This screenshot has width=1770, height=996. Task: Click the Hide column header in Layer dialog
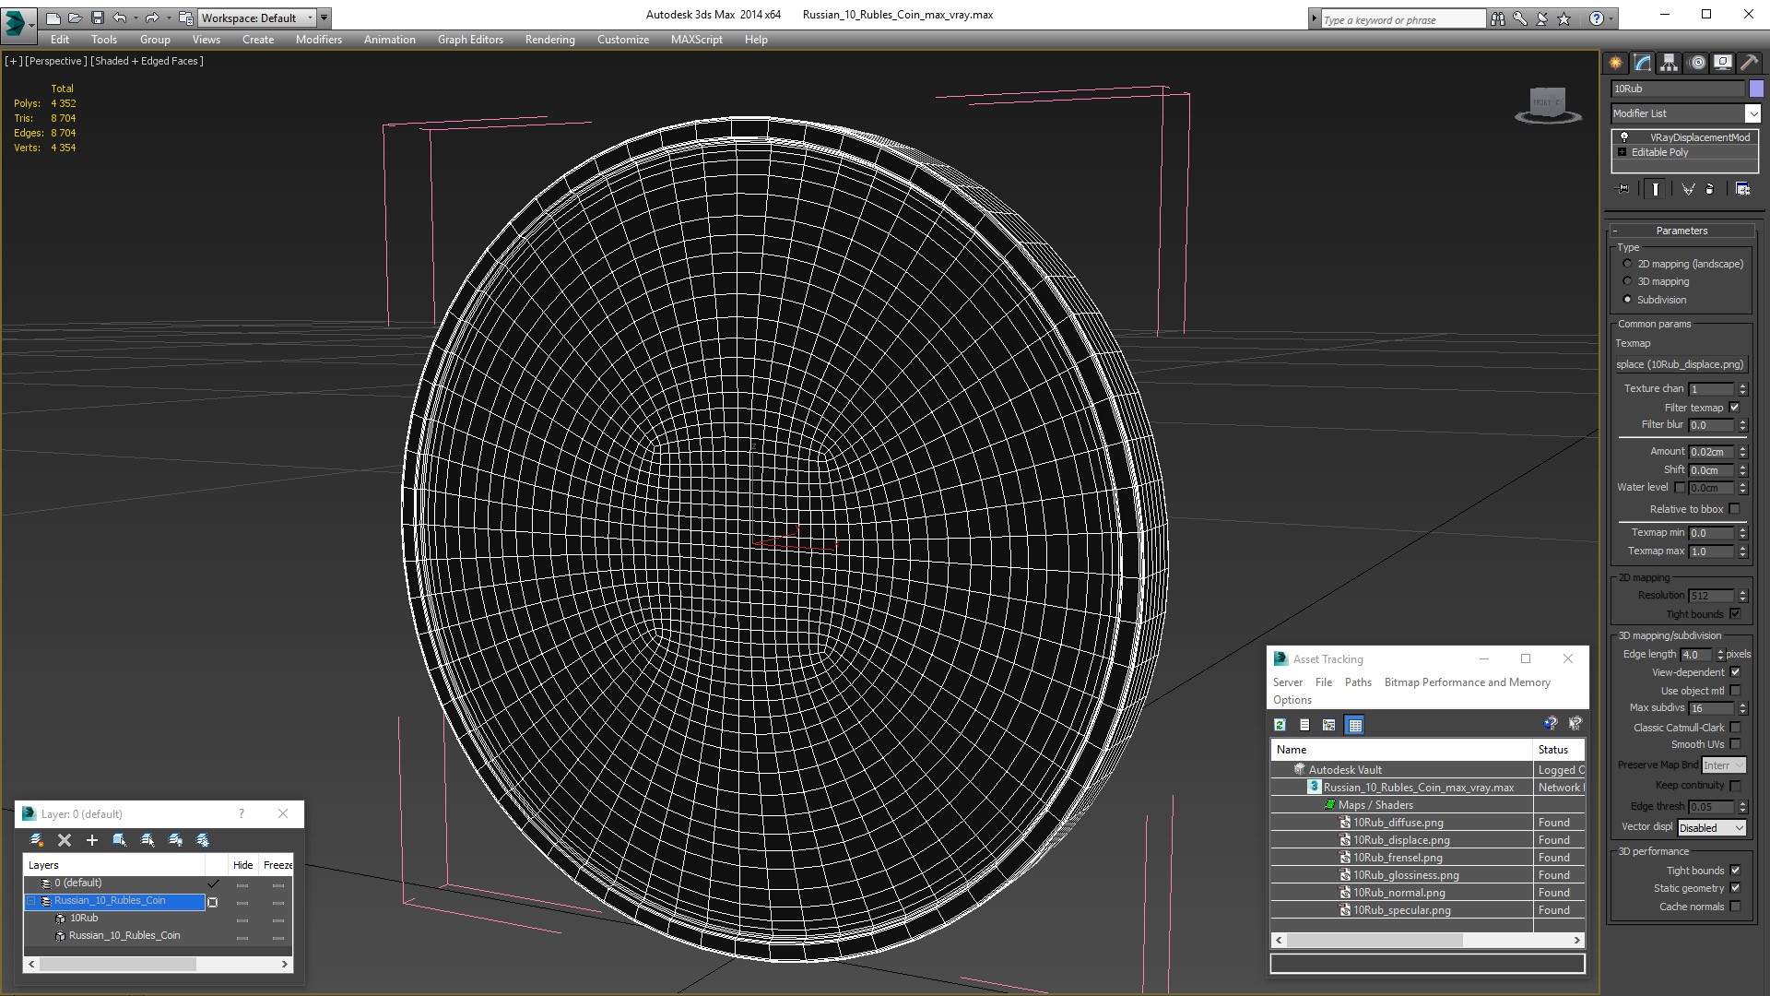242,865
